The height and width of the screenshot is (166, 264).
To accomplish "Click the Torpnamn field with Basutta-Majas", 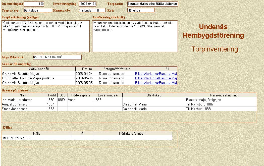I will coord(152,4).
